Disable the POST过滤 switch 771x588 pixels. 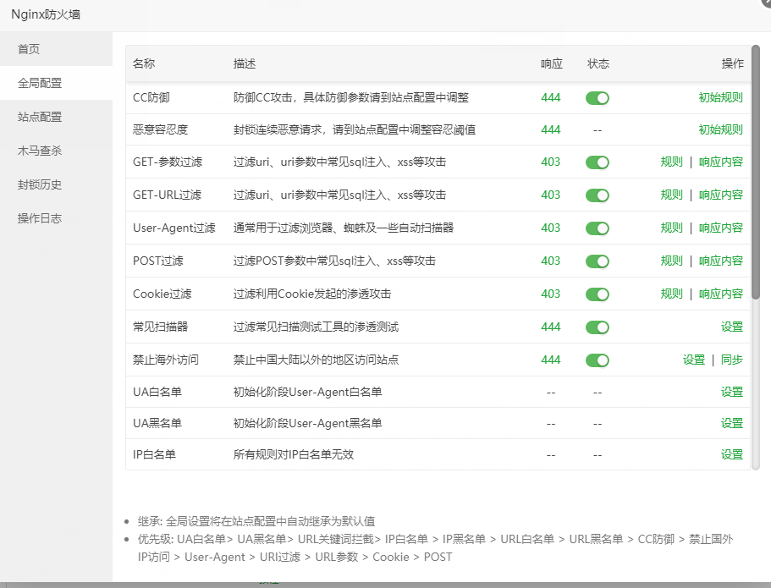598,261
